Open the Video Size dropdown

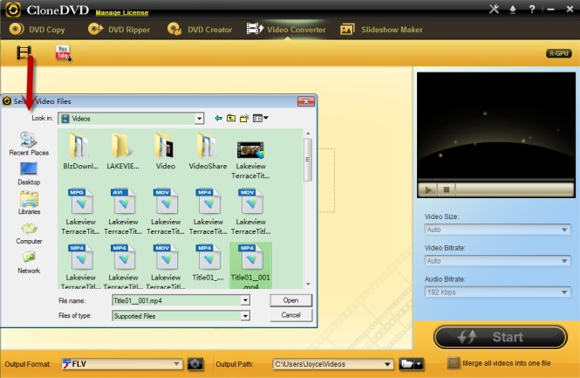click(x=497, y=230)
